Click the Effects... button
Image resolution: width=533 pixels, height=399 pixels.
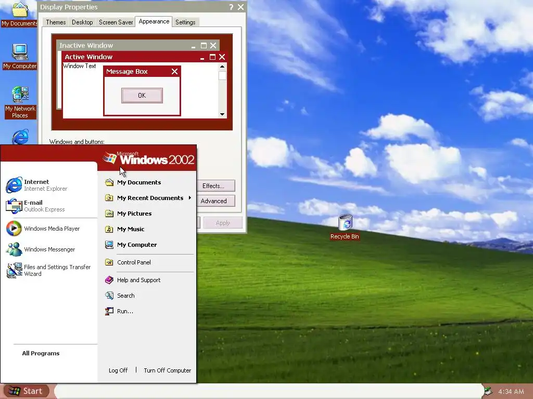[x=216, y=186]
